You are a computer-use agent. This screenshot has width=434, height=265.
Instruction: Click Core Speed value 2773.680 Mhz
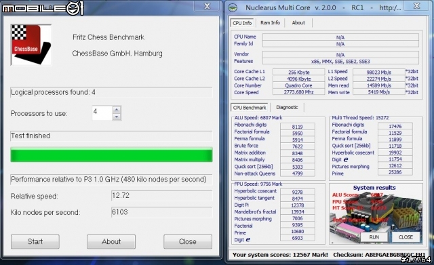tap(298, 92)
